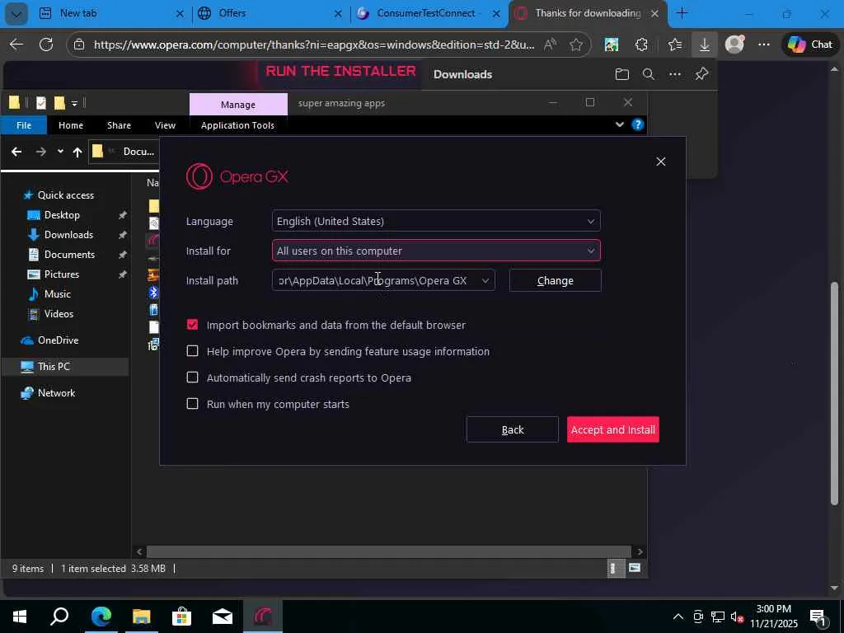Click the Edge address bar URL

pyautogui.click(x=314, y=45)
